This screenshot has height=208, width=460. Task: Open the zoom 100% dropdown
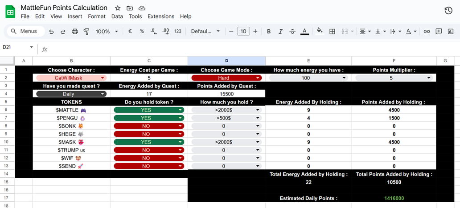(x=107, y=32)
